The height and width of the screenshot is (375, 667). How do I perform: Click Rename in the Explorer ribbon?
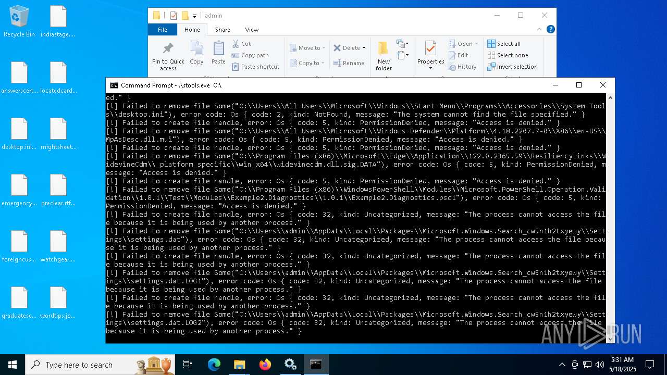pos(349,63)
